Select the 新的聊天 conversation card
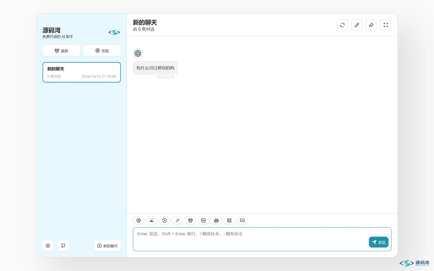 point(82,72)
